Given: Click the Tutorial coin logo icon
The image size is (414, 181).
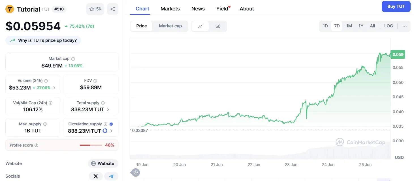Looking at the screenshot, I should point(10,9).
